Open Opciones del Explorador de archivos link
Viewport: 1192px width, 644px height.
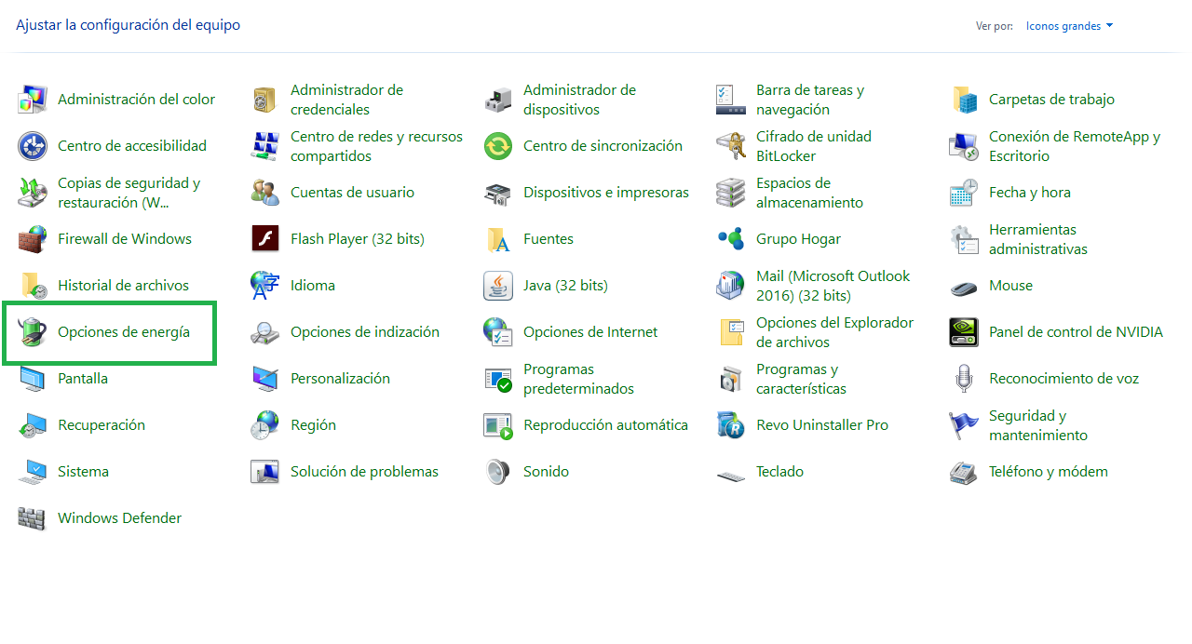834,332
